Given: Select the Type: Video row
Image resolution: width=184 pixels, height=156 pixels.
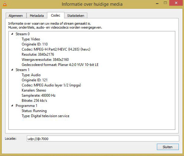Looking at the screenshot, I should pyautogui.click(x=31, y=39).
